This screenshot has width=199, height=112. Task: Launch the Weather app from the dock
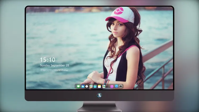click(83, 86)
